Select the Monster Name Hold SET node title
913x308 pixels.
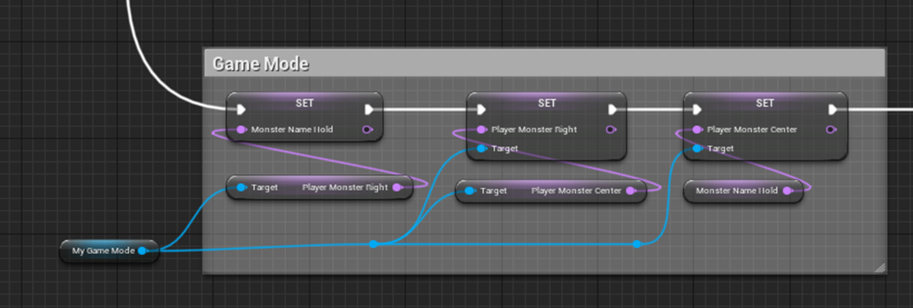(x=304, y=103)
